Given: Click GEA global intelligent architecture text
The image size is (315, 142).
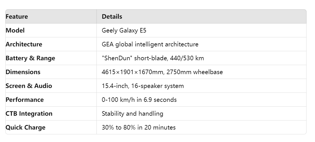Looking at the screenshot, I should [x=150, y=44].
